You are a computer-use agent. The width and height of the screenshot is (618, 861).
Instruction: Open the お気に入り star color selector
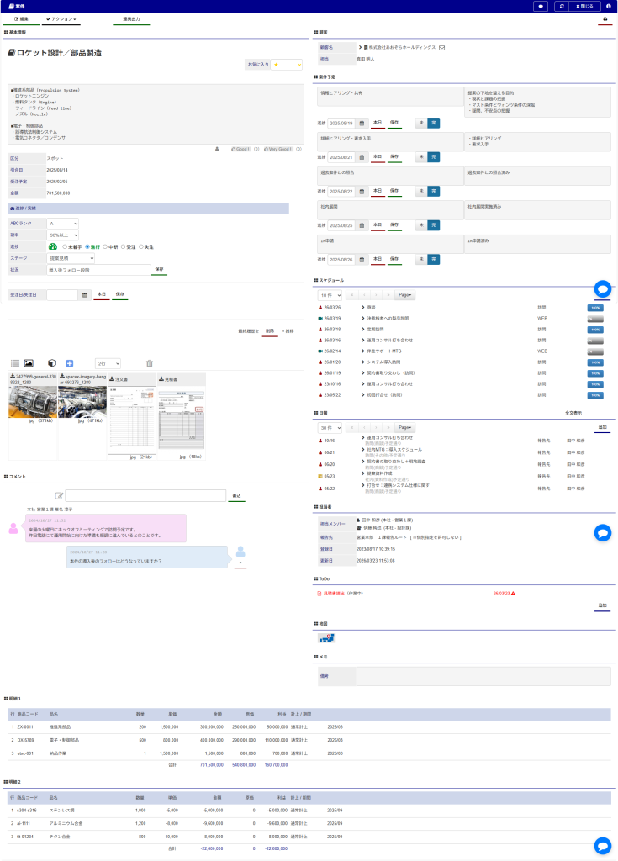(x=286, y=64)
